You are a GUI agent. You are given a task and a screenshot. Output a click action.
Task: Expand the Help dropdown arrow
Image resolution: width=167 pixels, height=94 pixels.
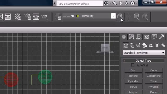(x=136, y=3)
